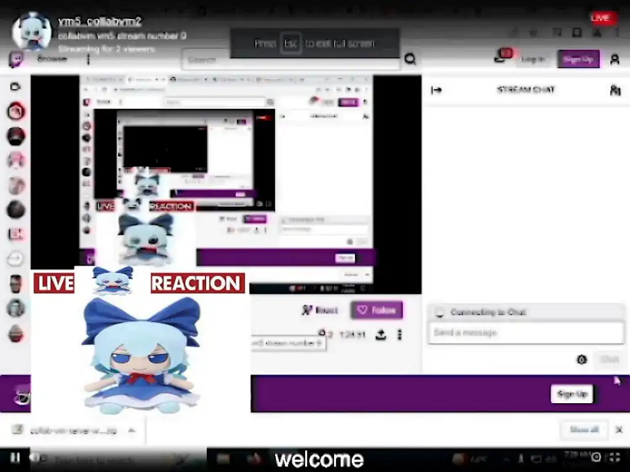Open the vm5_collabvm2 channel name link

click(100, 22)
